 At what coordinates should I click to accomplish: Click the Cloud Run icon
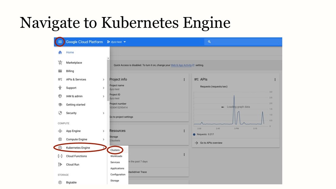60,164
